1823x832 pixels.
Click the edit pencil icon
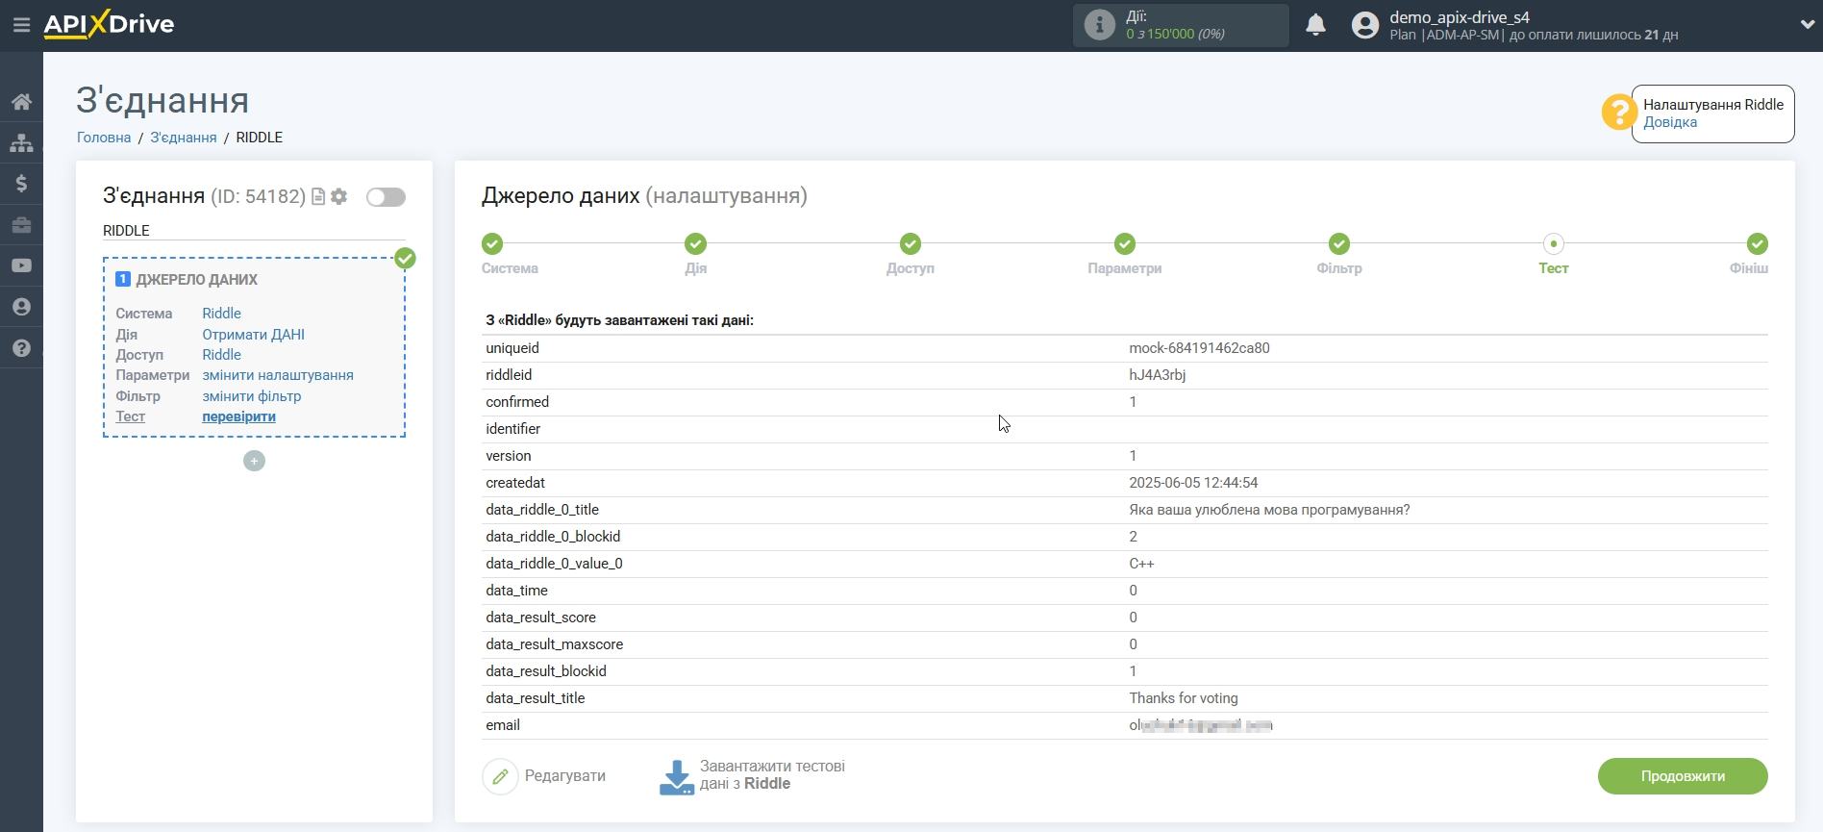coord(500,776)
